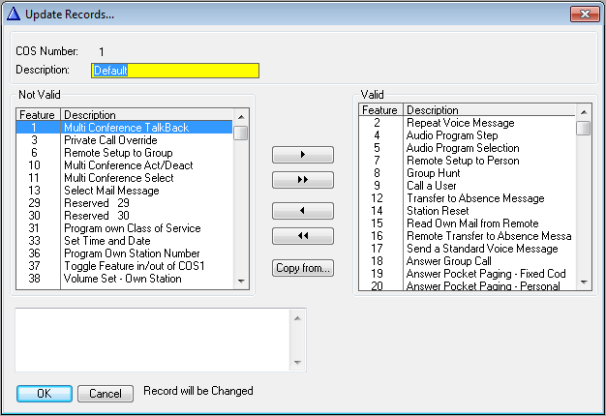Screen dimensions: 606x416
Task: Click the Not Valid list scrollbar thumb
Action: (241, 133)
